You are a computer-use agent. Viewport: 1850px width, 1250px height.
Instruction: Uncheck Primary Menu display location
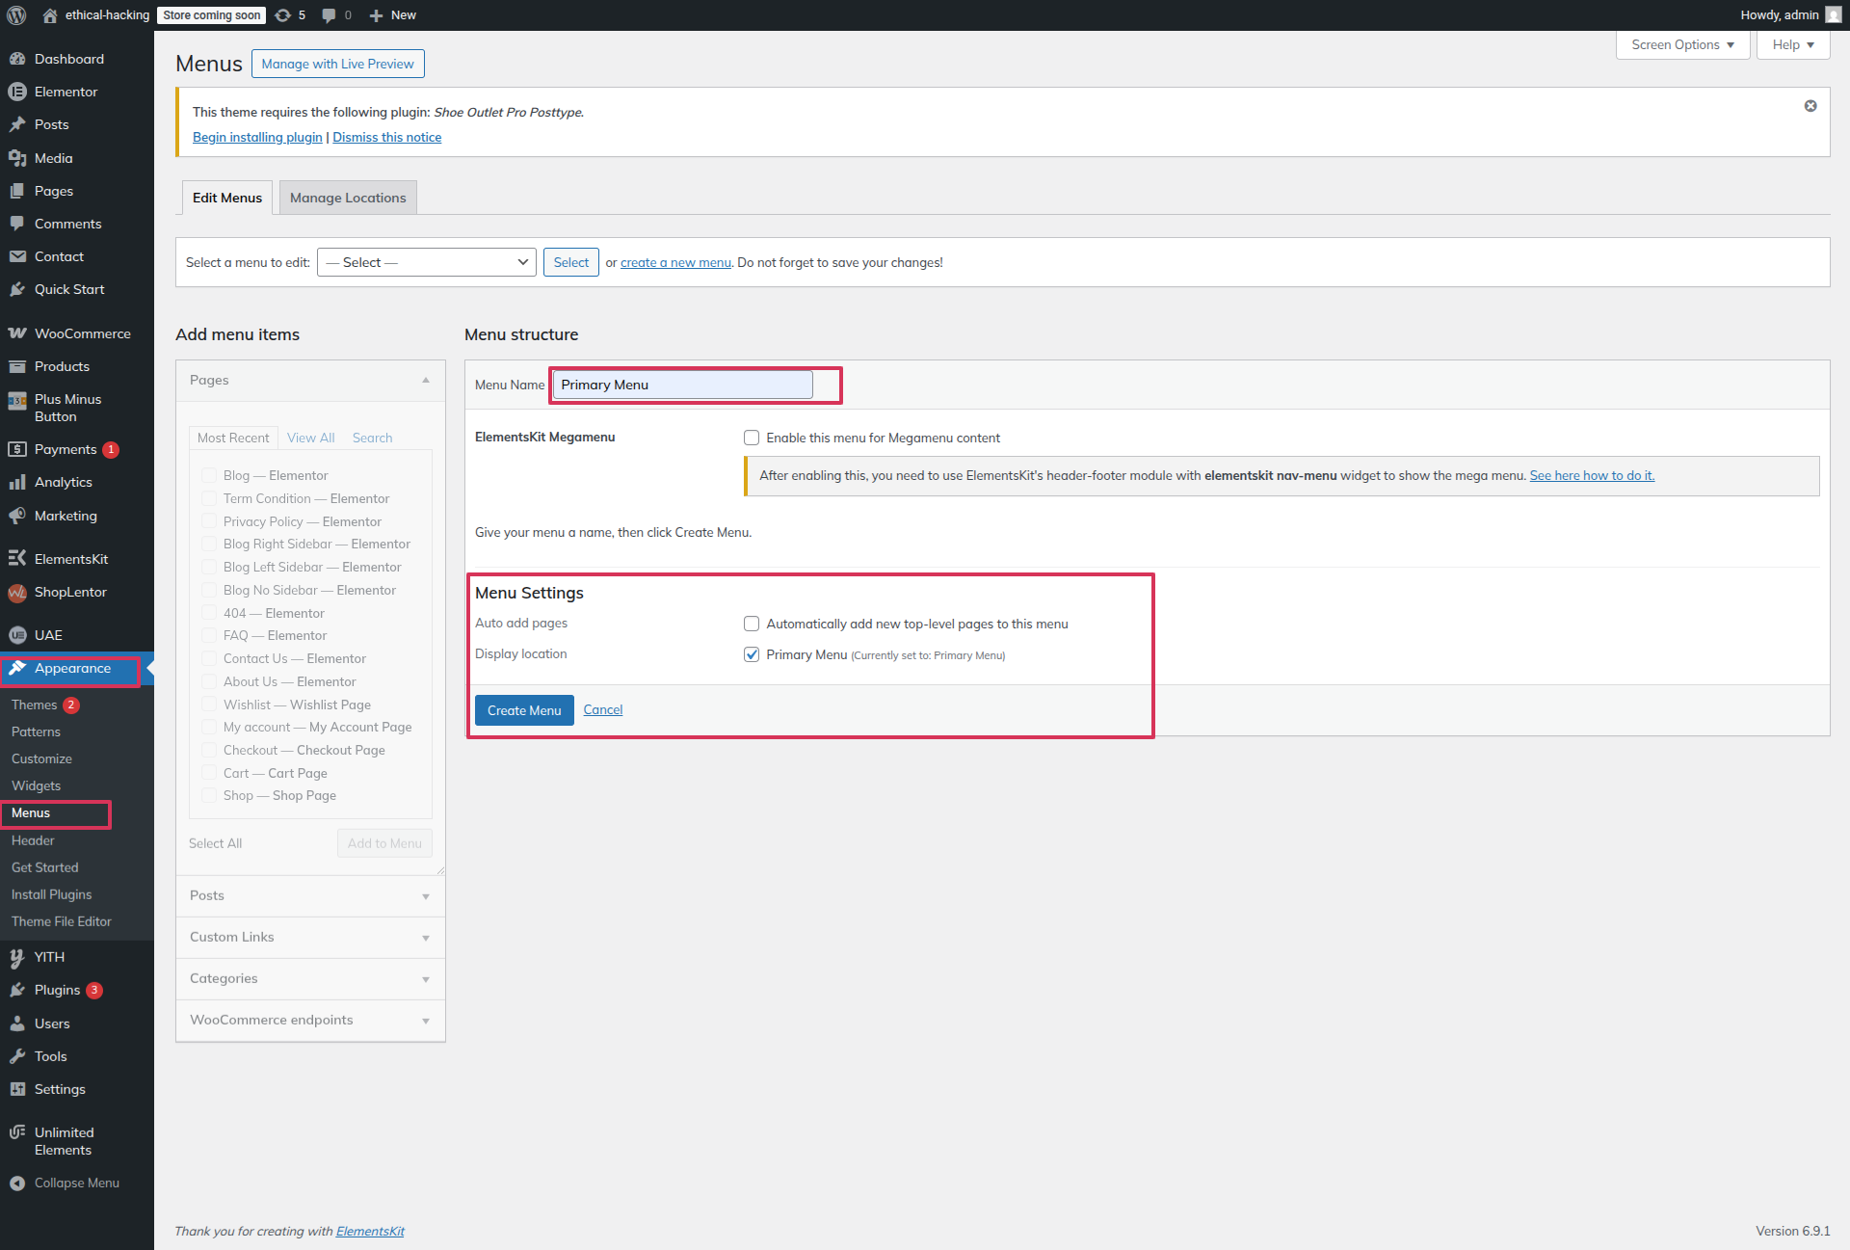pos(752,654)
